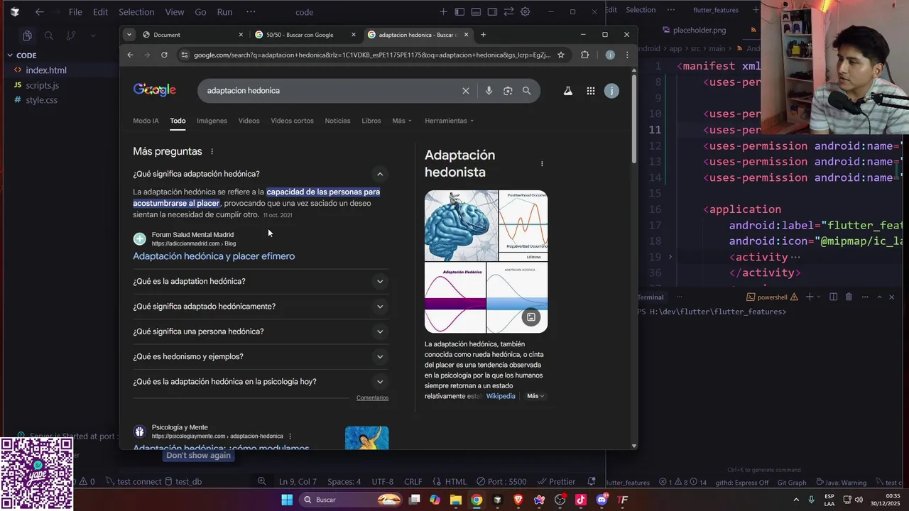Screen dimensions: 909x511
Task: Click the Comentarios feedback link
Action: (372, 397)
